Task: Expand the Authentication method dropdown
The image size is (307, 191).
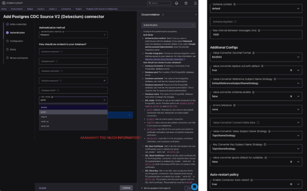Action: coord(73,35)
